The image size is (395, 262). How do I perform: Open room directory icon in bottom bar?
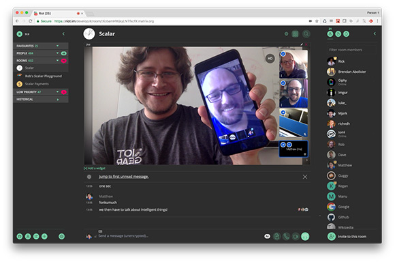tap(36, 236)
